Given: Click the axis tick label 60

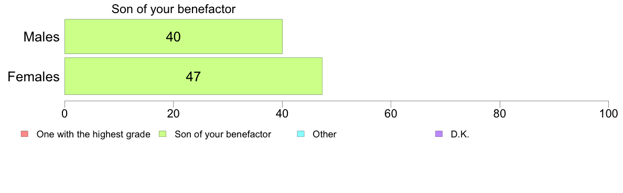Looking at the screenshot, I should 391,114.
